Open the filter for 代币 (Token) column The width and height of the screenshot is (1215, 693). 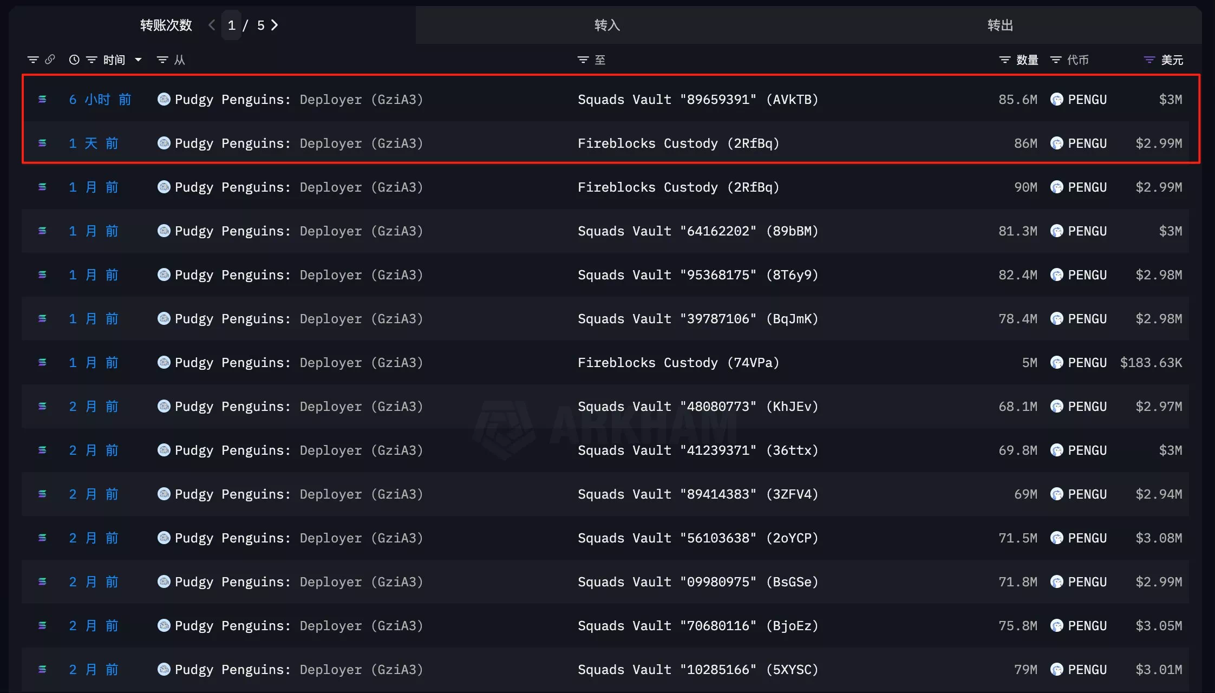tap(1055, 60)
